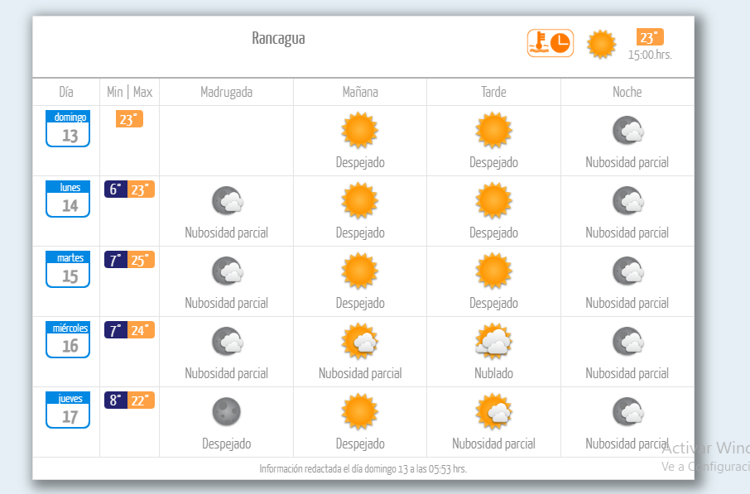Select the miércoles 16 calendar icon

[68, 339]
